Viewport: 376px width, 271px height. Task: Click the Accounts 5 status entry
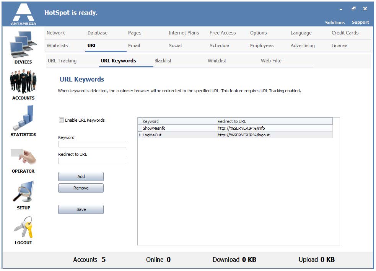89,260
